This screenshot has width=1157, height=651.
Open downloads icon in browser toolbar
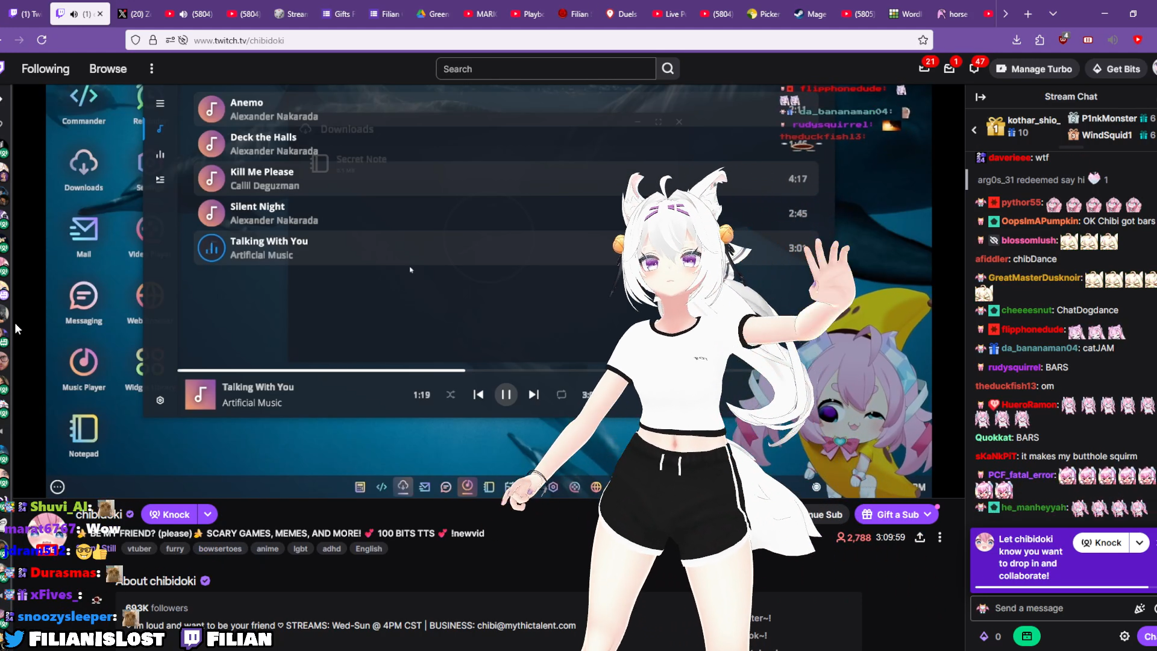pyautogui.click(x=1017, y=40)
